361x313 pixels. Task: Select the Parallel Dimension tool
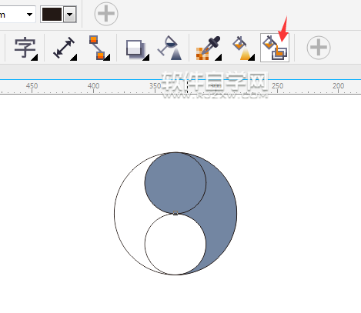point(64,48)
